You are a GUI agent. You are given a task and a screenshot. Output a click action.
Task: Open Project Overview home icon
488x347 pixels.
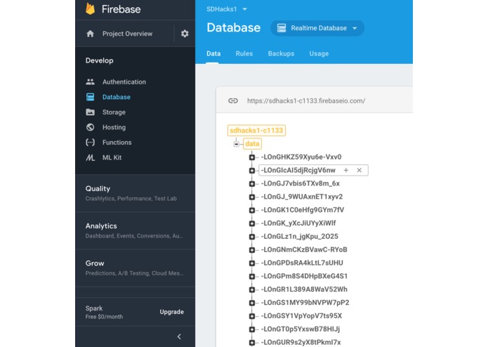coord(91,34)
